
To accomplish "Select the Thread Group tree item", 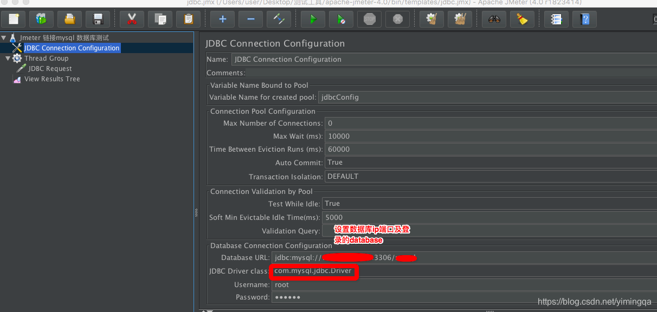I will pyautogui.click(x=46, y=58).
